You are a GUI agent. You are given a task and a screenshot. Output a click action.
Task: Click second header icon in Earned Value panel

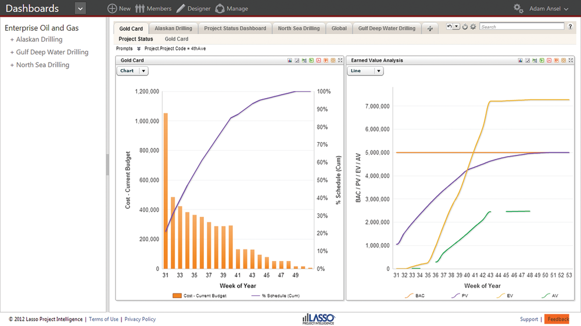[x=528, y=60]
